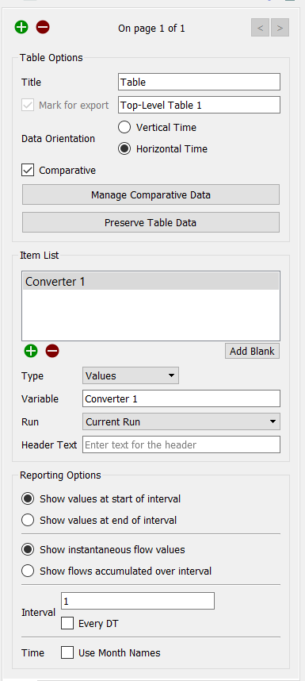305x681 pixels.
Task: Select Converter 1 in Item List
Action: point(151,282)
